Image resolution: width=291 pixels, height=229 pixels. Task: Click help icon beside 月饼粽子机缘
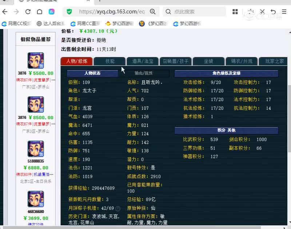[x=117, y=209]
